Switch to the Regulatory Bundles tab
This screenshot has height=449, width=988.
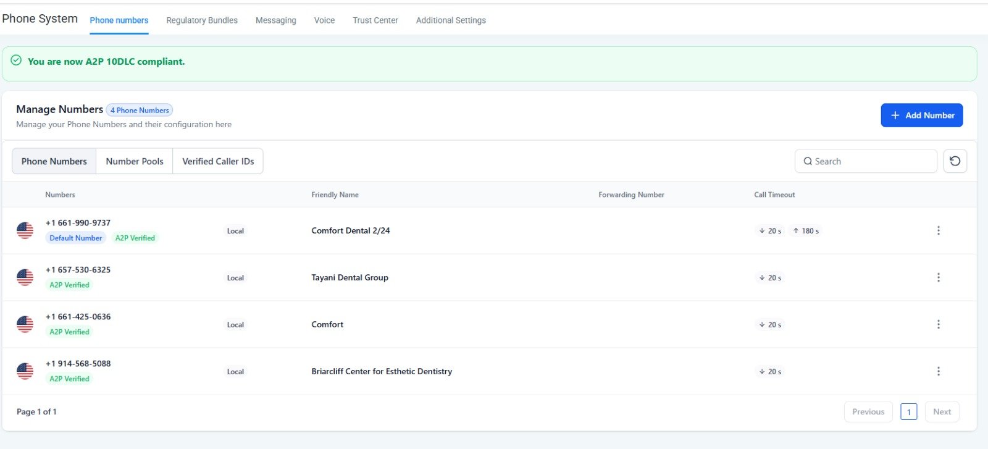point(202,20)
